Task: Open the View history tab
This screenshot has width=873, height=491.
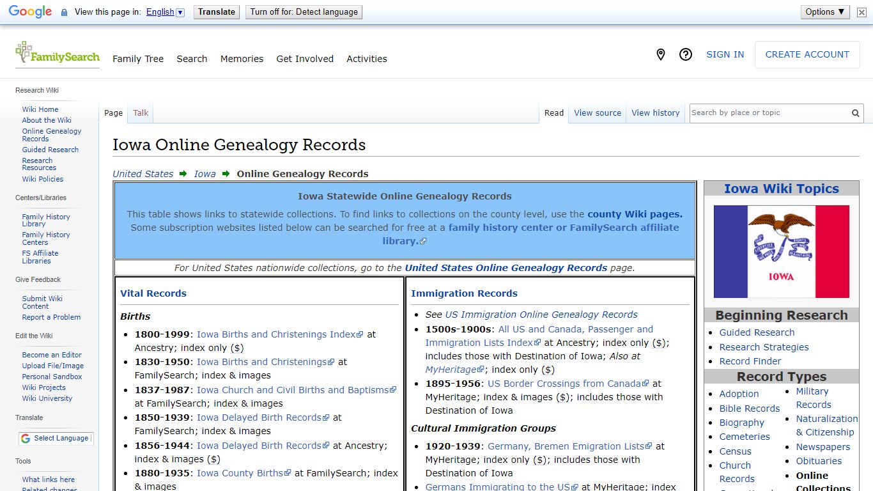Action: click(656, 113)
